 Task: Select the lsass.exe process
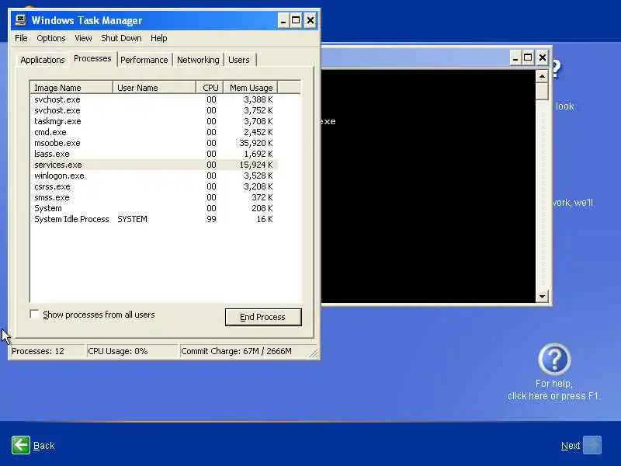[154, 154]
